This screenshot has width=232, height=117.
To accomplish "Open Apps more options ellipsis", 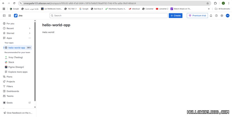I will 30,38.
